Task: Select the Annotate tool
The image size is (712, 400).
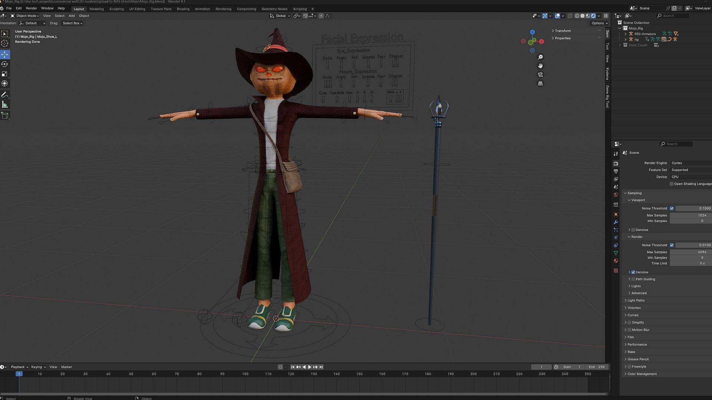Action: click(5, 95)
